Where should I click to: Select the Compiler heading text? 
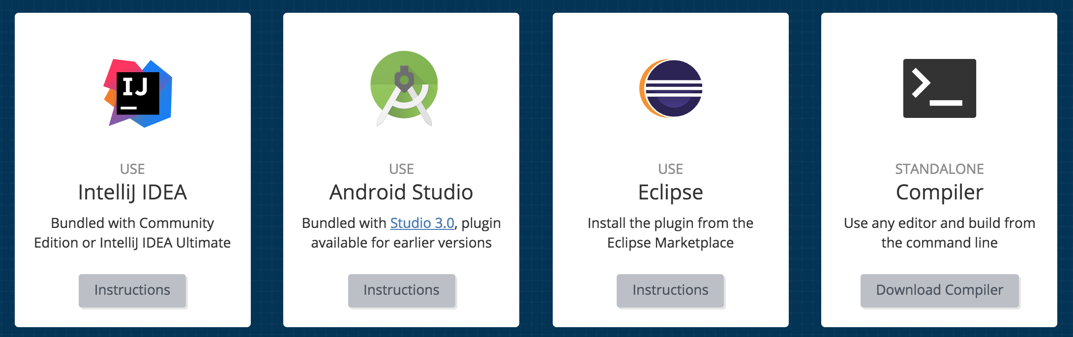click(x=939, y=192)
